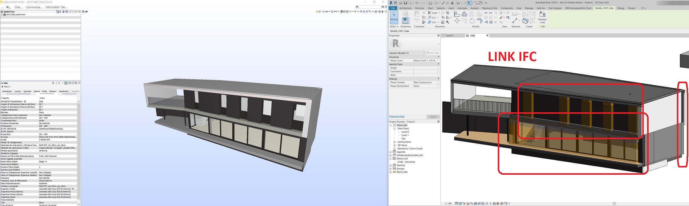Open the Join dropdown arrow in Geometry panel
Image resolution: width=689 pixels, height=206 pixels.
tap(438, 22)
